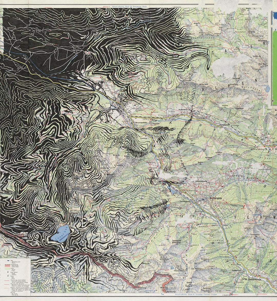Screen dimensions: 277x301
Task: Click the small blue lake near Formarin
Action: pyautogui.click(x=268, y=89)
